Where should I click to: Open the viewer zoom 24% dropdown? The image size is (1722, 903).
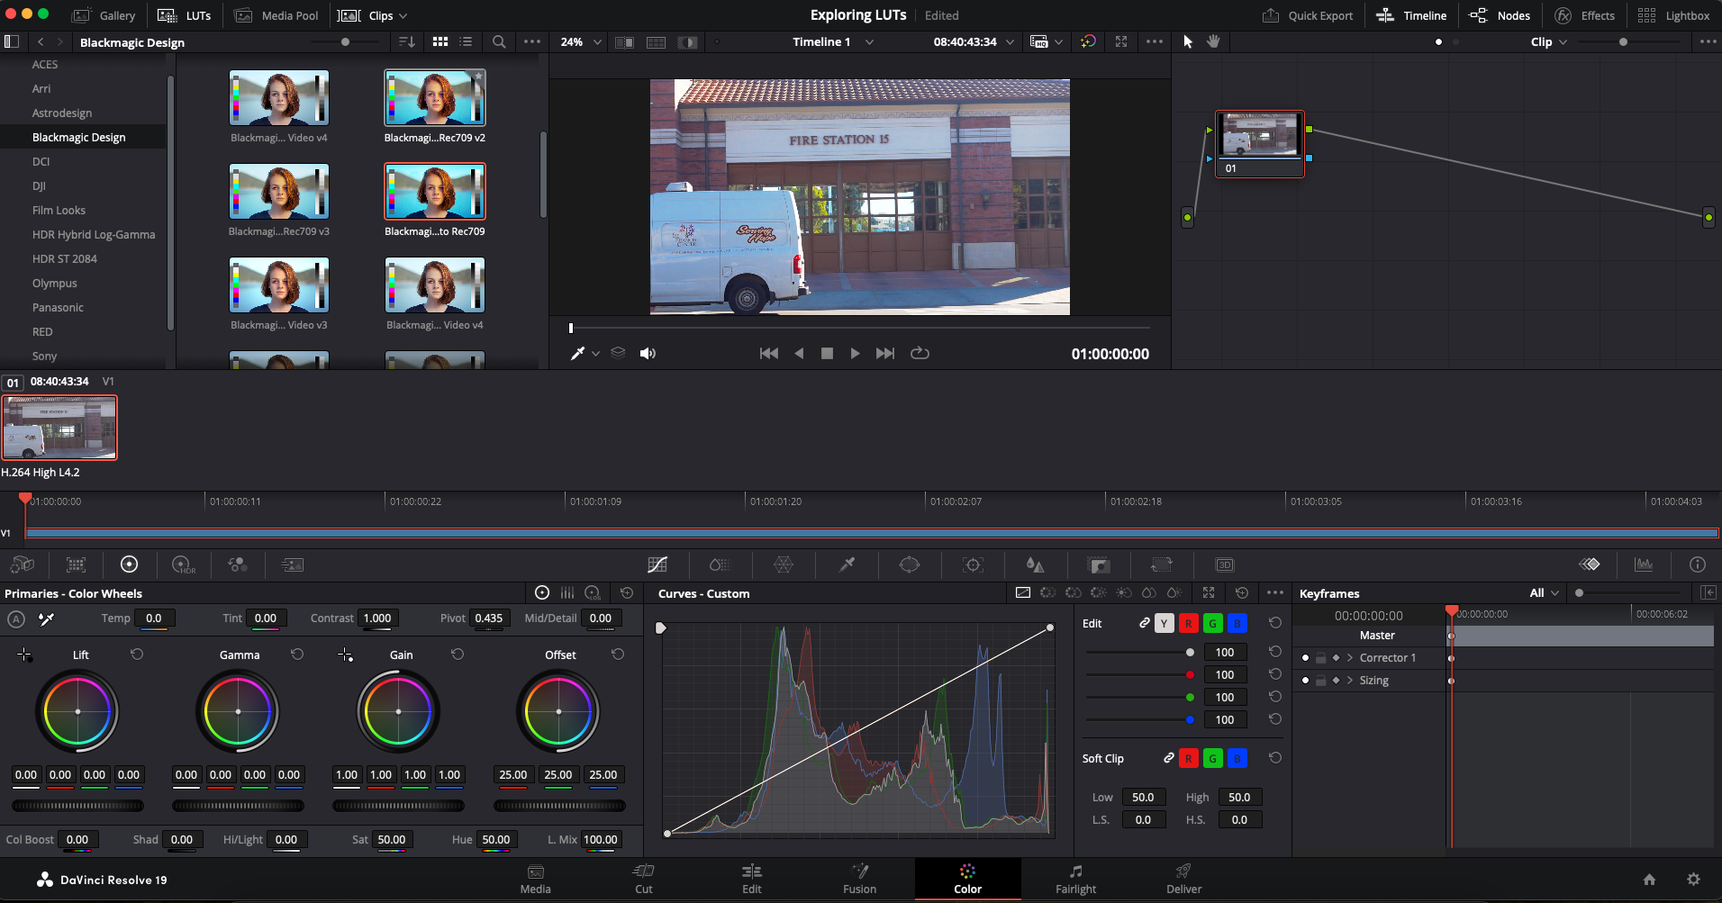point(581,41)
